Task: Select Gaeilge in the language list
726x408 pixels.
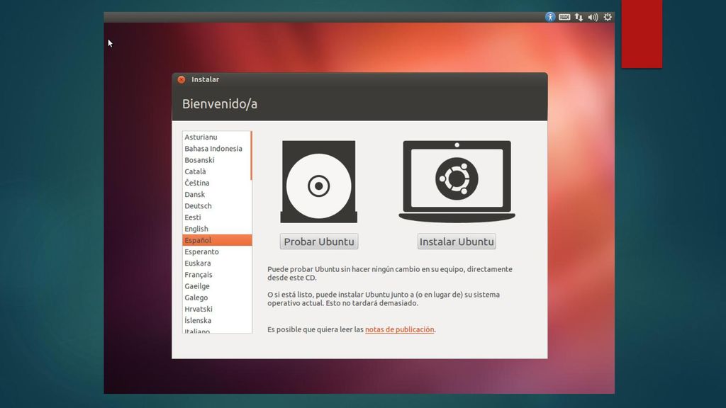Action: pyautogui.click(x=217, y=286)
